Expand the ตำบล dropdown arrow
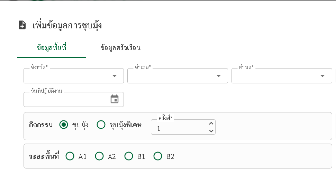The height and width of the screenshot is (173, 336). click(x=323, y=76)
